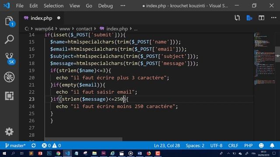
Task: Open Source Control view with 5K badge
Action: click(x=10, y=58)
